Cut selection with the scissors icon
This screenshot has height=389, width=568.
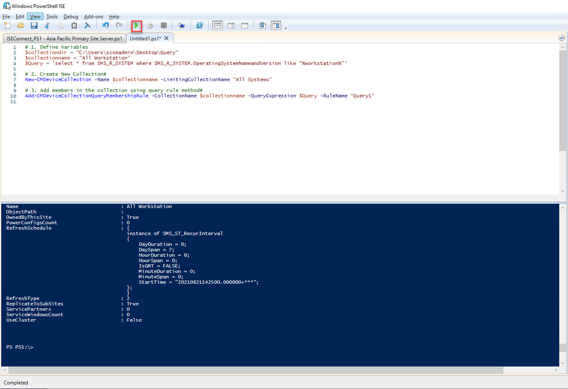(x=48, y=26)
